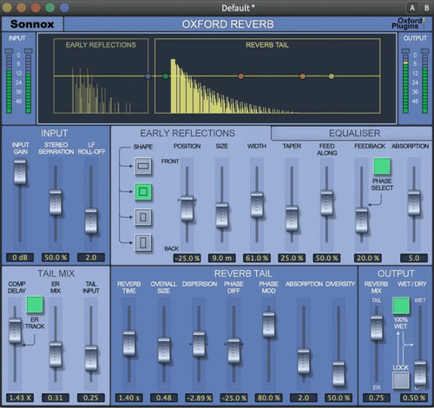Screen dimensions: 434x408
Task: Click the Early Reflections graph display
Action: pyautogui.click(x=101, y=76)
